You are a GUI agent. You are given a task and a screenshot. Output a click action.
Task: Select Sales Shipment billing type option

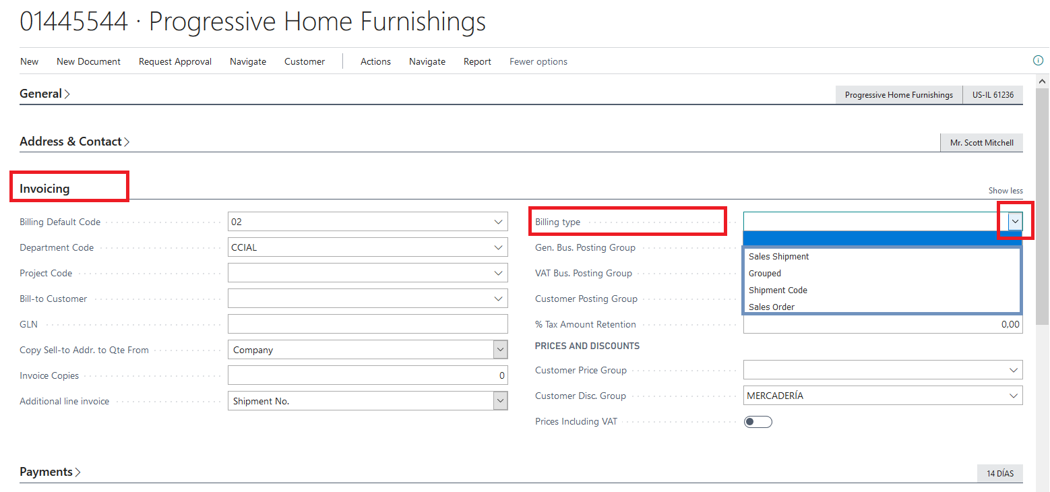point(883,256)
